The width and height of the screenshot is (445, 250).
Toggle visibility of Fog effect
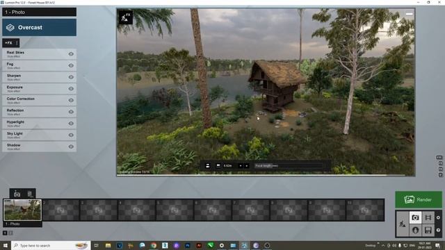click(x=71, y=65)
